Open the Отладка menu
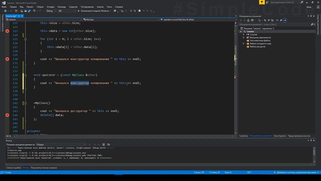This screenshot has width=321, height=181. pyautogui.click(x=50, y=7)
